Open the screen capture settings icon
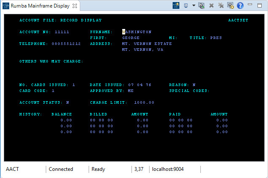 [231, 6]
